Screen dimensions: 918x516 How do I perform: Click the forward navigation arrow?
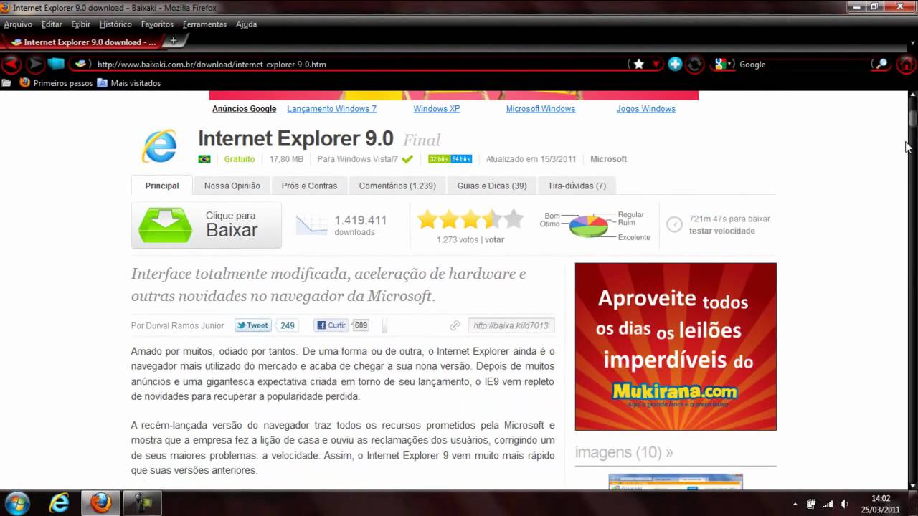[34, 64]
